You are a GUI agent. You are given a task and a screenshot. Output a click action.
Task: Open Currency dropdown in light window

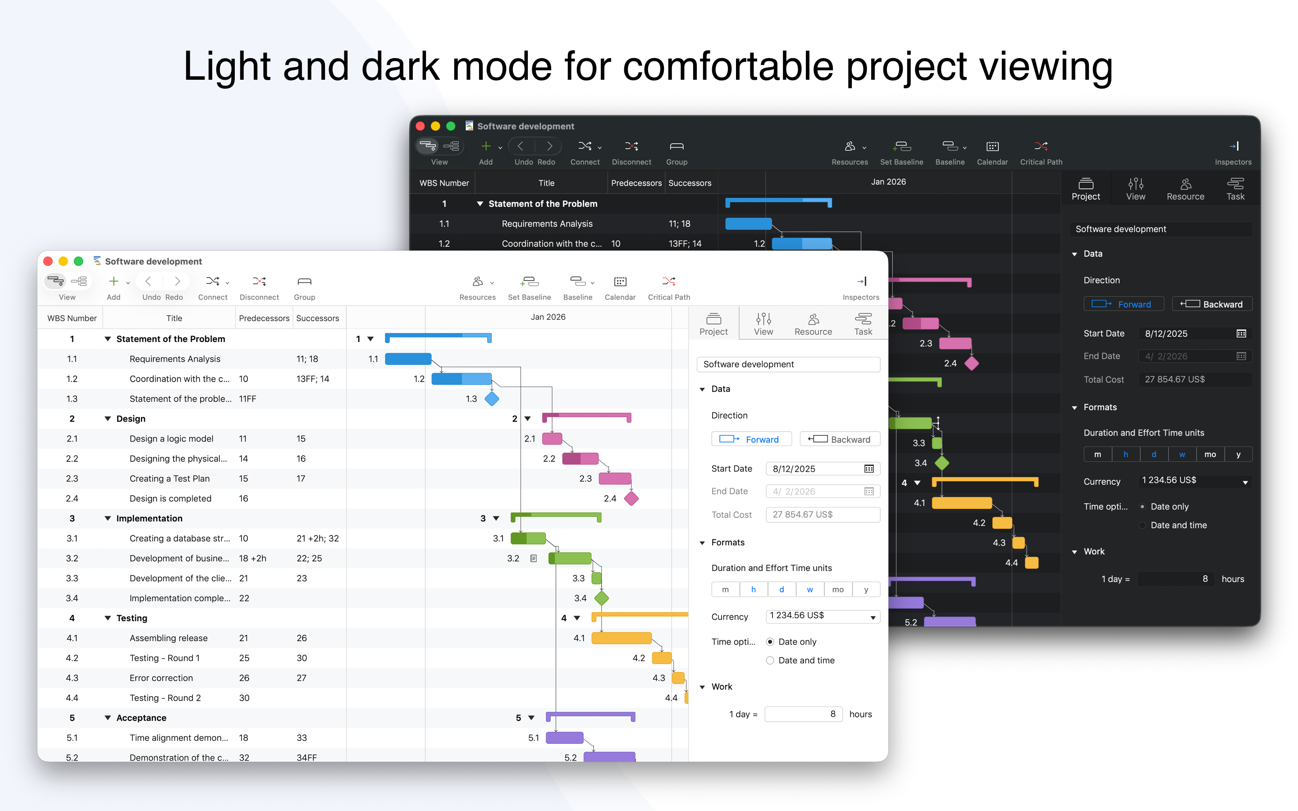[x=823, y=616]
